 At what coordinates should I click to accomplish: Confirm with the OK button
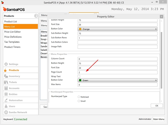click(157, 106)
